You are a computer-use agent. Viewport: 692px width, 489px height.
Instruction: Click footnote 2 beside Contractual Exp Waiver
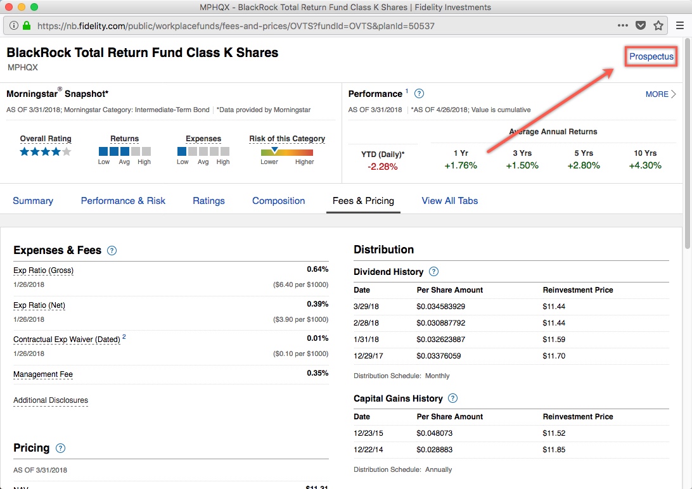point(124,337)
